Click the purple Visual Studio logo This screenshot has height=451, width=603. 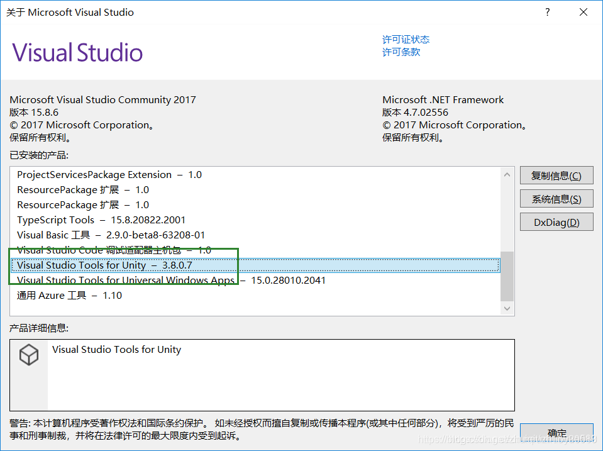[77, 52]
